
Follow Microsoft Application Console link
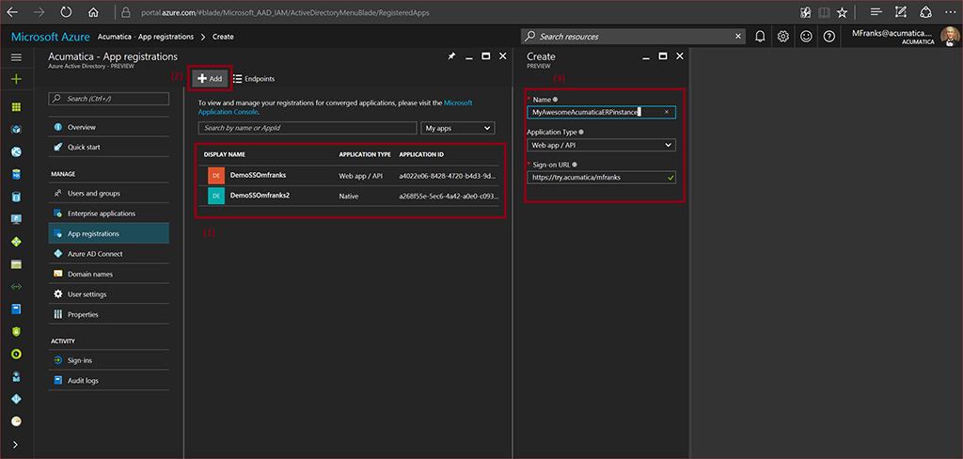tap(336, 107)
